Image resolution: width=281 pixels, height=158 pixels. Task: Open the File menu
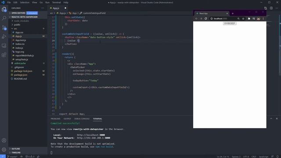9,3
